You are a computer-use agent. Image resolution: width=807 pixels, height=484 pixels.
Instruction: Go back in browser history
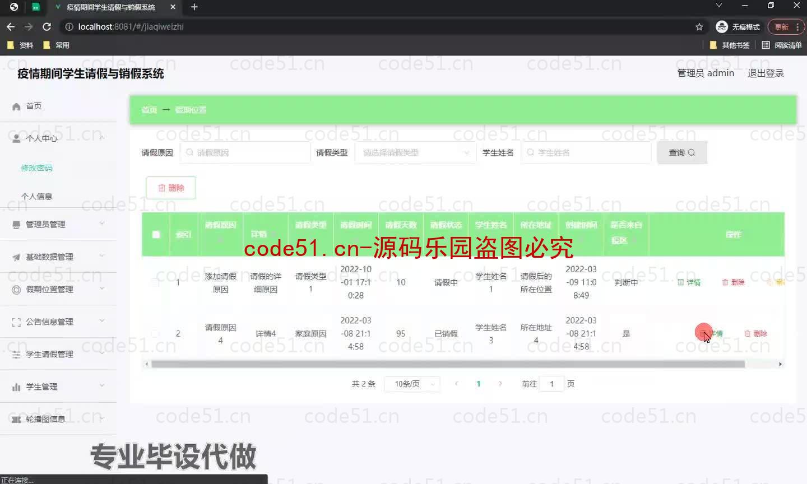(11, 27)
